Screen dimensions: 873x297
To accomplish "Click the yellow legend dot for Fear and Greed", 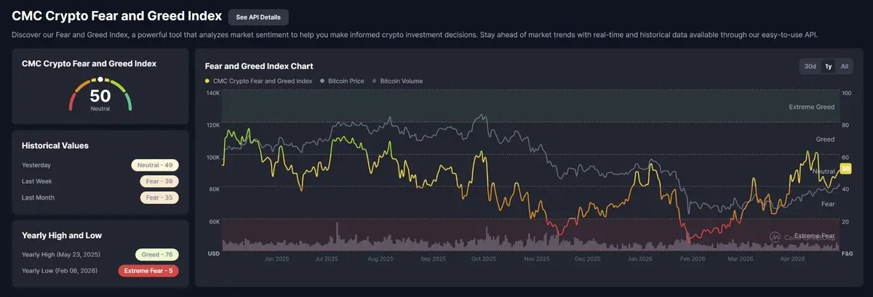I will tap(207, 81).
